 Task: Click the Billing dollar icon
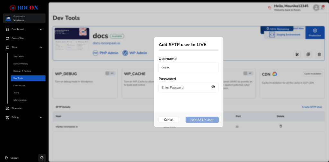[8, 117]
